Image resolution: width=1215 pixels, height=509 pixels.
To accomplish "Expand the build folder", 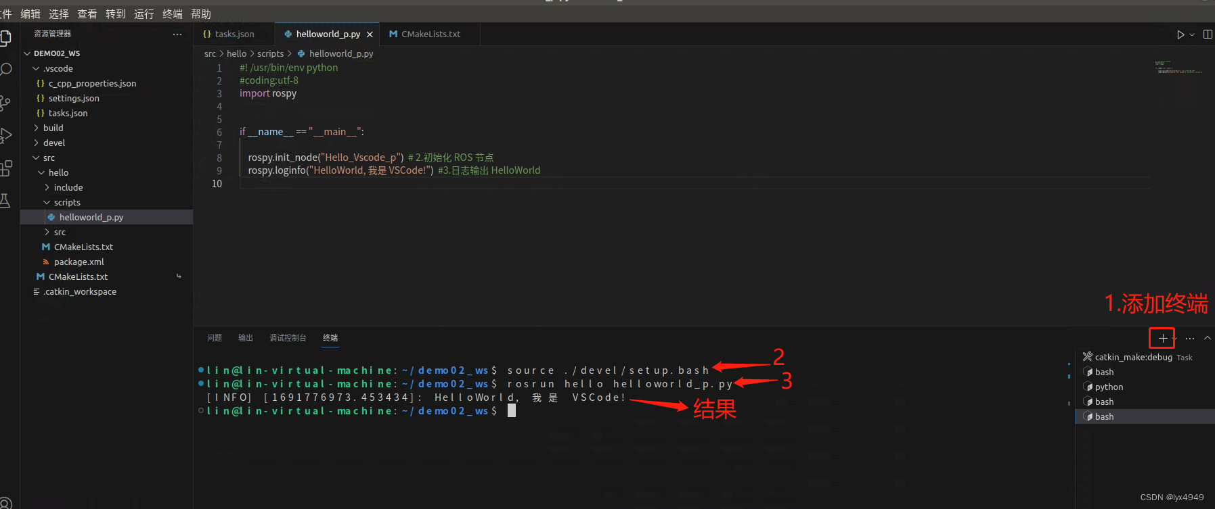I will click(106, 128).
